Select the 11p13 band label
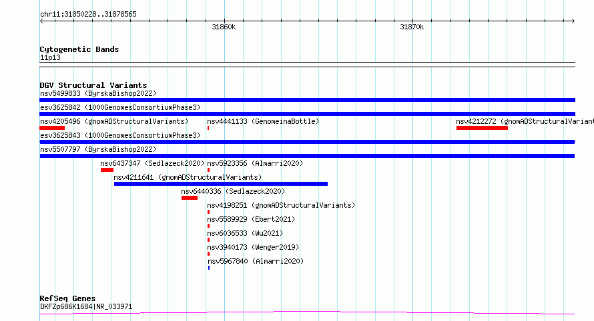Viewport: 594px width, 321px height. (50, 57)
